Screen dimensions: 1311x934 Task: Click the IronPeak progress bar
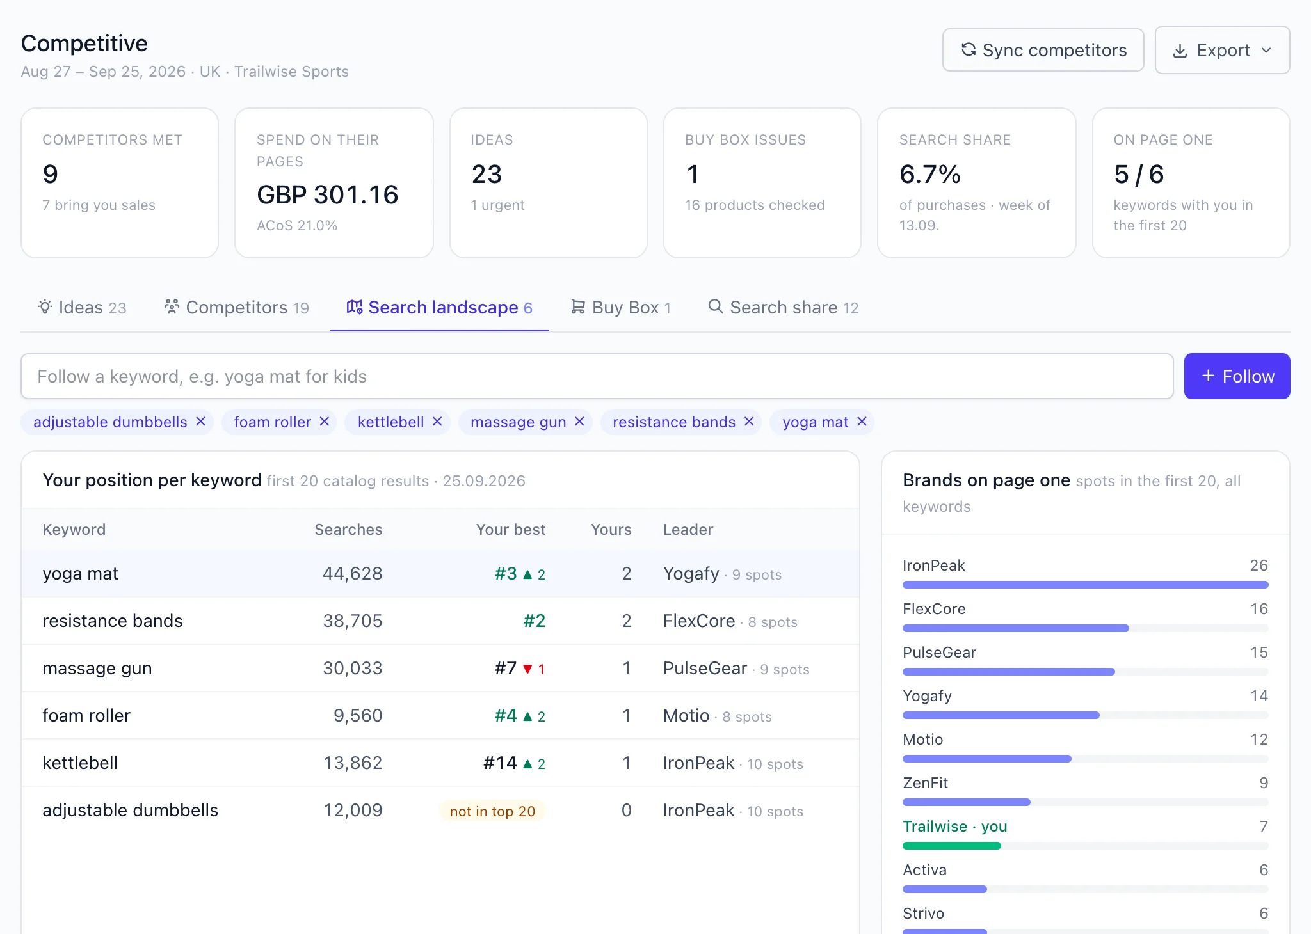(x=1085, y=585)
